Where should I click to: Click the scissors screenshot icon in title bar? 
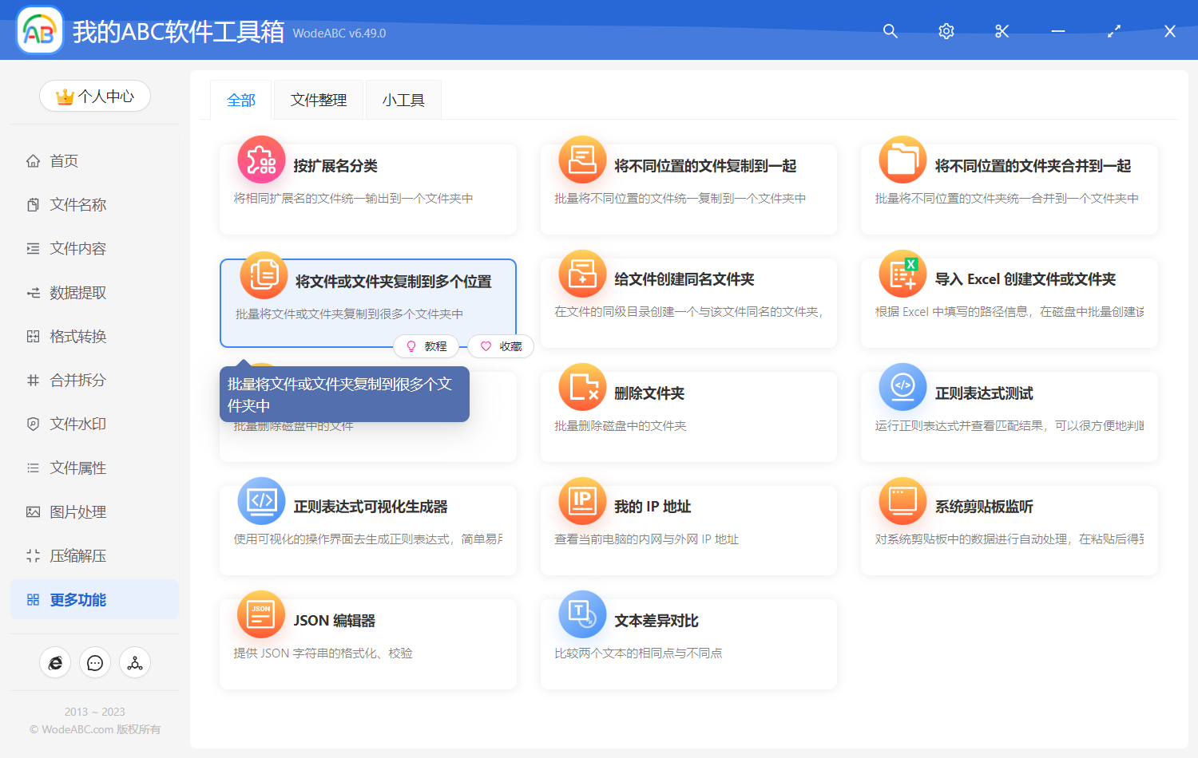click(1002, 31)
